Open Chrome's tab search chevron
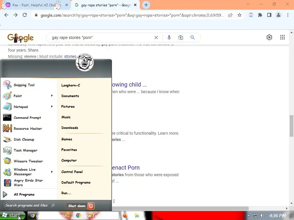Viewport: 294px width, 220px height. click(248, 4)
